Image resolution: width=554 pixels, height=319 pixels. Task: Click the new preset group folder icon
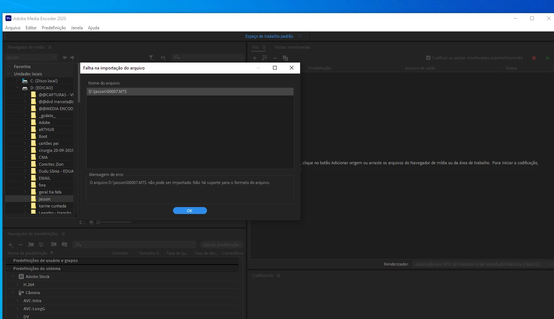point(31,244)
